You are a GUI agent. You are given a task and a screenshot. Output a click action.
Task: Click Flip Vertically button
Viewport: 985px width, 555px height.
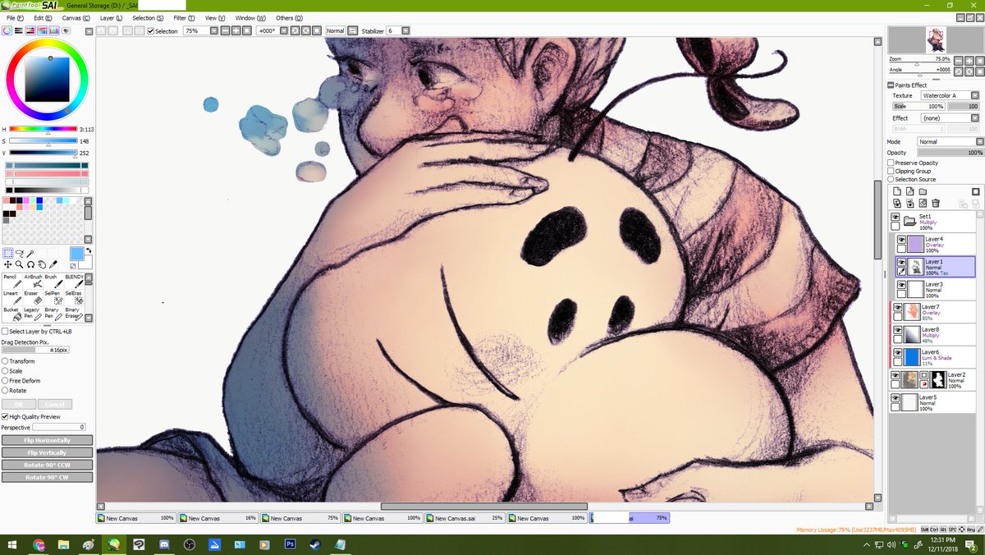tap(47, 452)
